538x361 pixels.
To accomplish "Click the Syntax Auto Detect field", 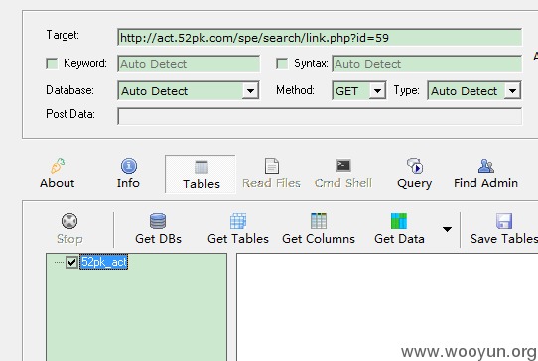I will 427,64.
